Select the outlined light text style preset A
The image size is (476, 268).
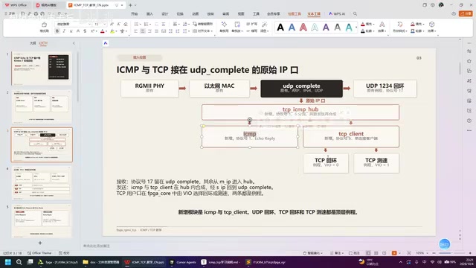[315, 28]
